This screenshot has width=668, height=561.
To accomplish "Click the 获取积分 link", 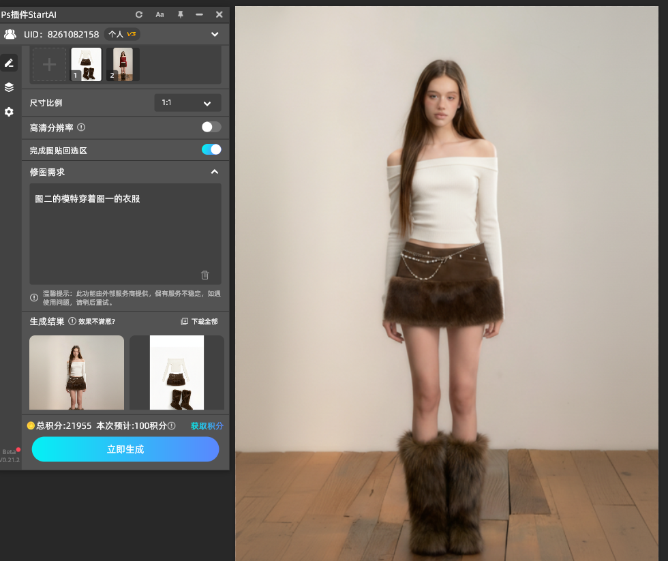I will click(x=207, y=426).
